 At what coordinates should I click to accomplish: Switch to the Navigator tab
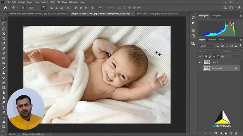click(216, 15)
